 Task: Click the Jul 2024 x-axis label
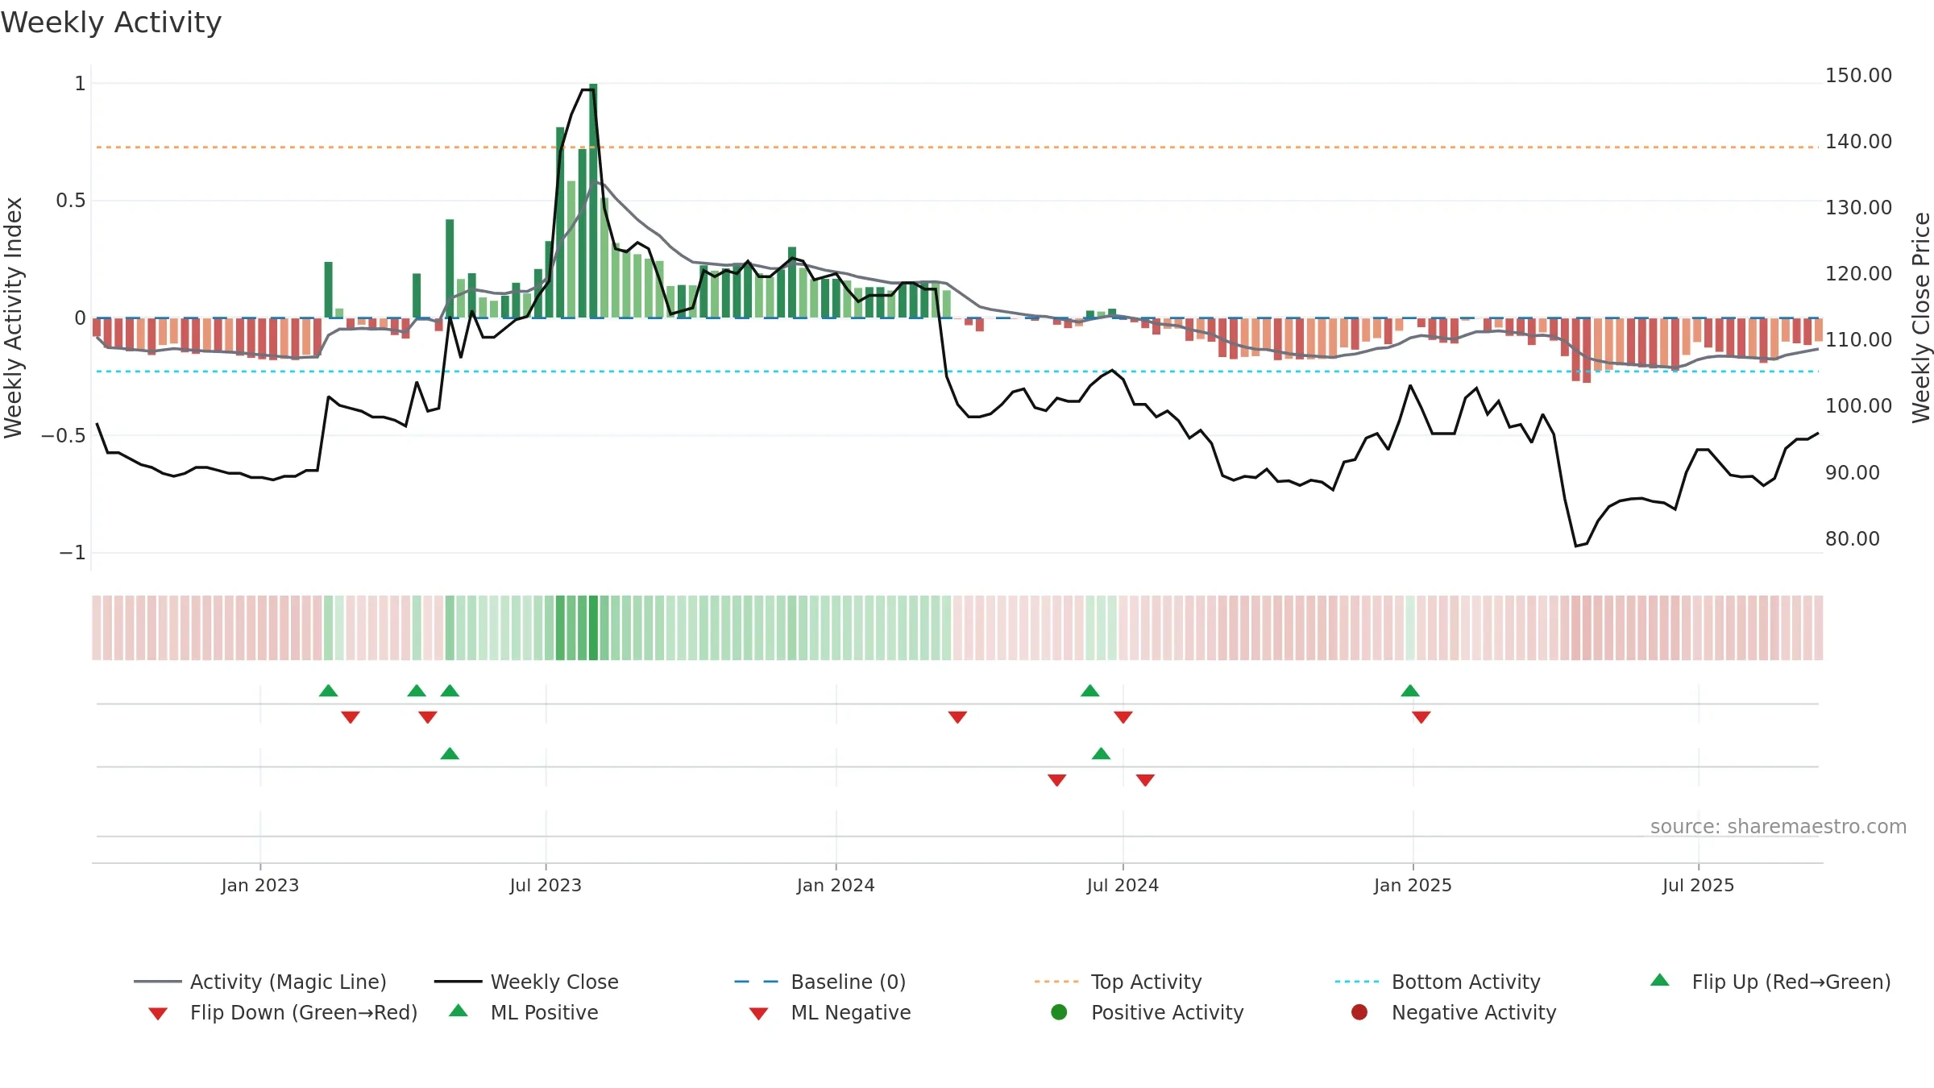1123,885
